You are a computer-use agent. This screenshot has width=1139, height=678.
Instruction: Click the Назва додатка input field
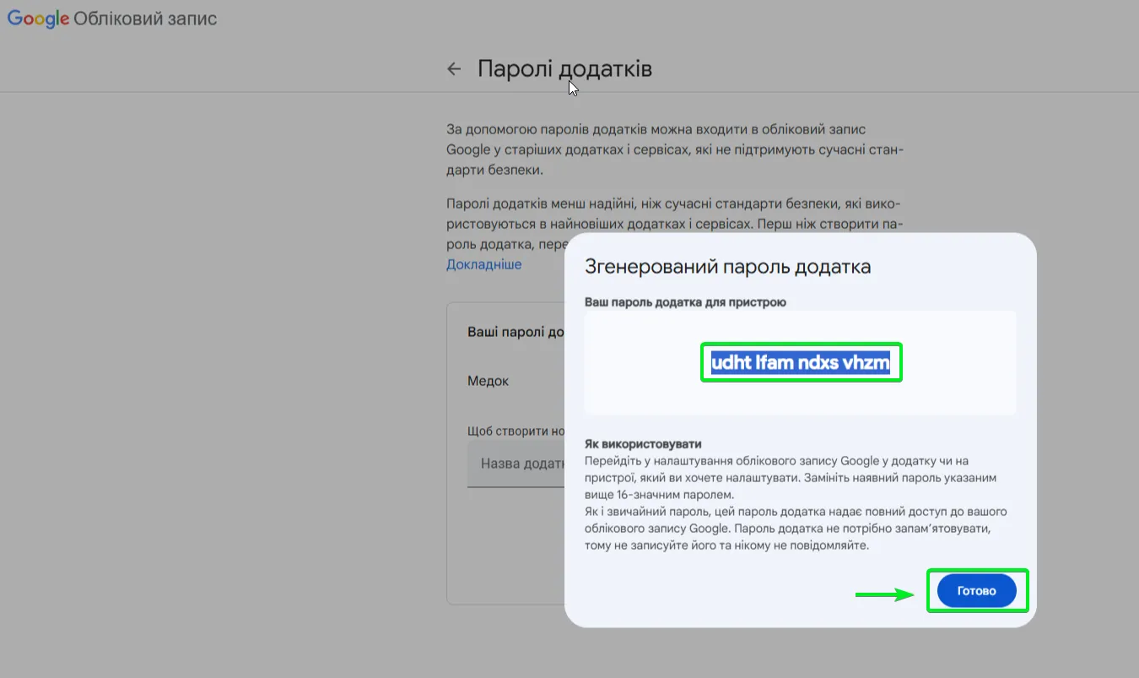pos(516,464)
